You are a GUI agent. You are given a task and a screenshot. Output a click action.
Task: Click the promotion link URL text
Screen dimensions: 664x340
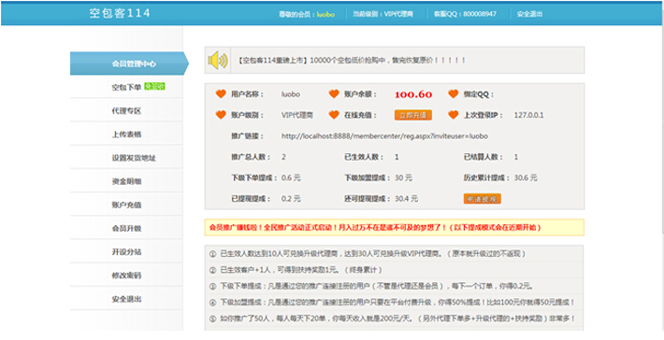point(385,136)
